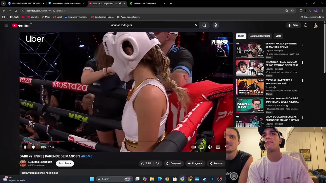Open Luquitas Rodriguez channel name link
The image size is (326, 183).
pos(40,162)
